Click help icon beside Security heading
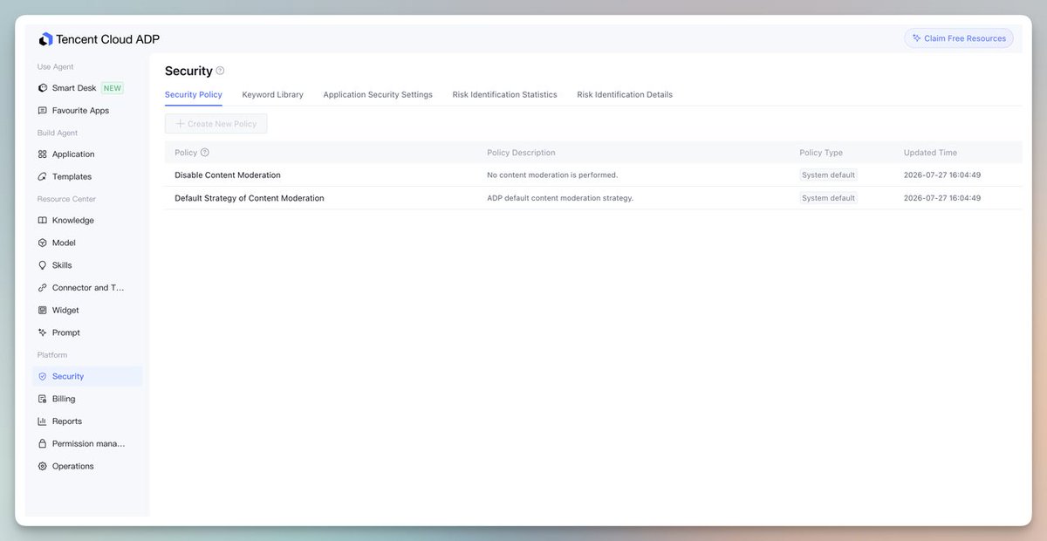 (x=220, y=71)
